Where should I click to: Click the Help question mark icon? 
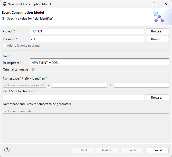click(x=7, y=150)
